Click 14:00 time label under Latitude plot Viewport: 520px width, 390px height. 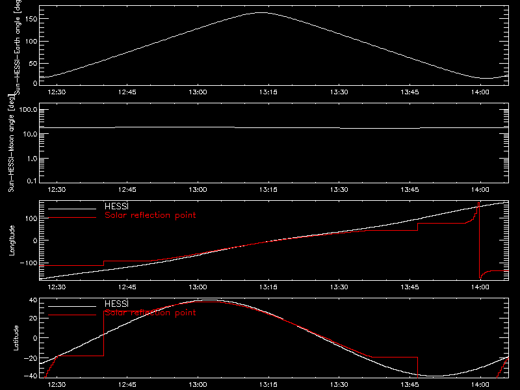(480, 385)
